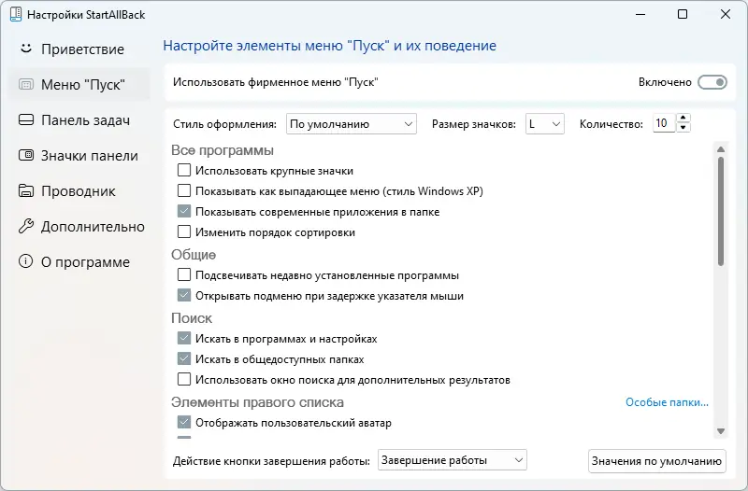Viewport: 748px width, 491px height.
Task: Open the Стиль оформления dropdown
Action: point(351,123)
